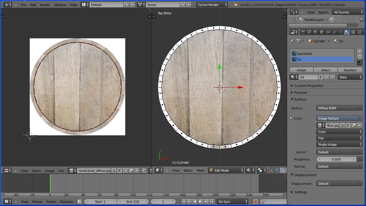
Task: Pin the image in the UV editor header
Action: pyautogui.click(x=144, y=171)
